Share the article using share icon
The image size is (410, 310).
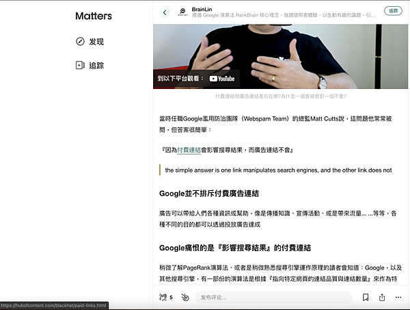tap(382, 297)
